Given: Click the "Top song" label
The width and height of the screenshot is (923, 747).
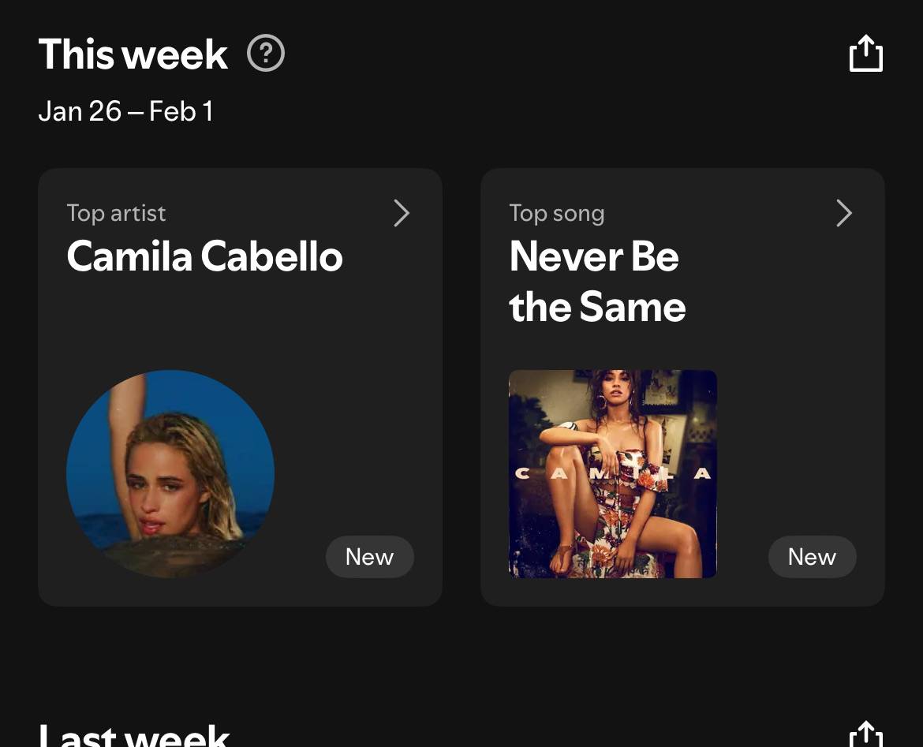Looking at the screenshot, I should pos(556,213).
